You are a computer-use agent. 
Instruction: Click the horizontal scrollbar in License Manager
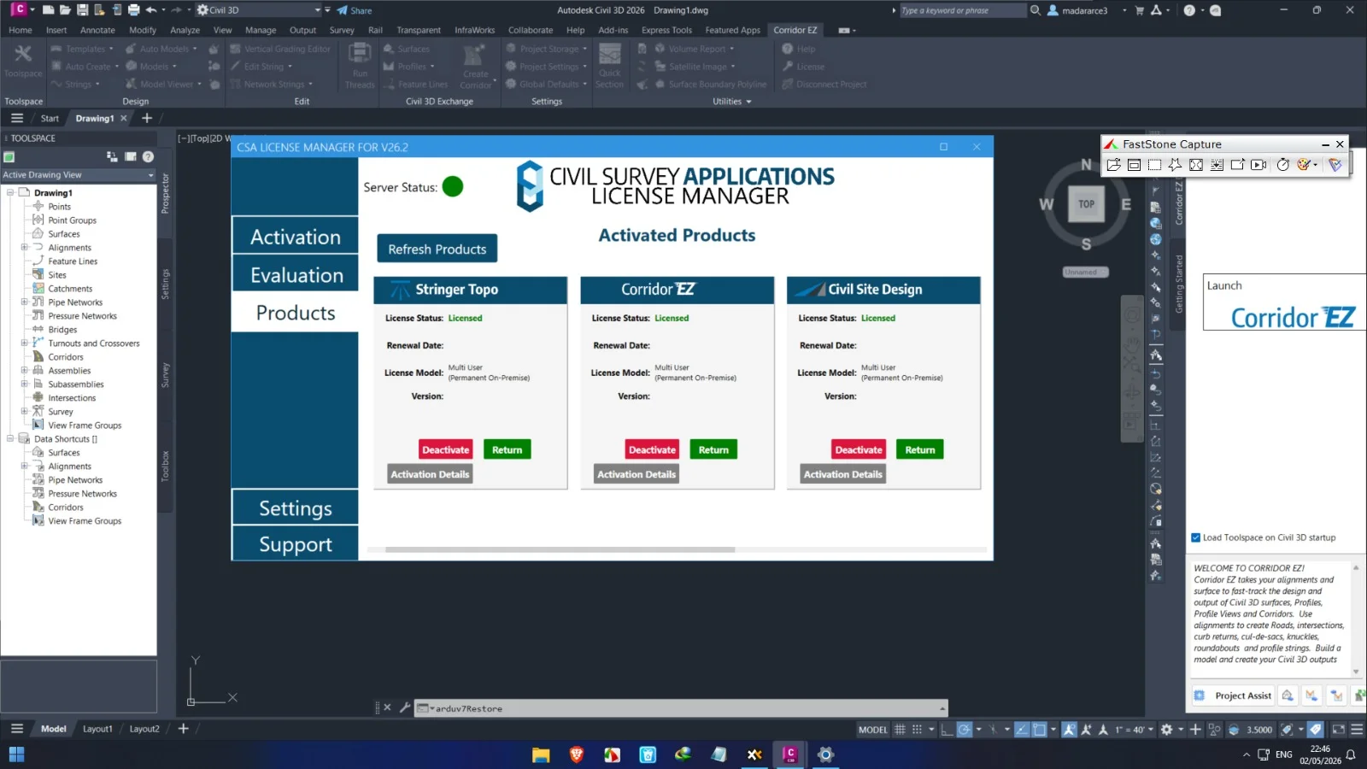pyautogui.click(x=560, y=549)
